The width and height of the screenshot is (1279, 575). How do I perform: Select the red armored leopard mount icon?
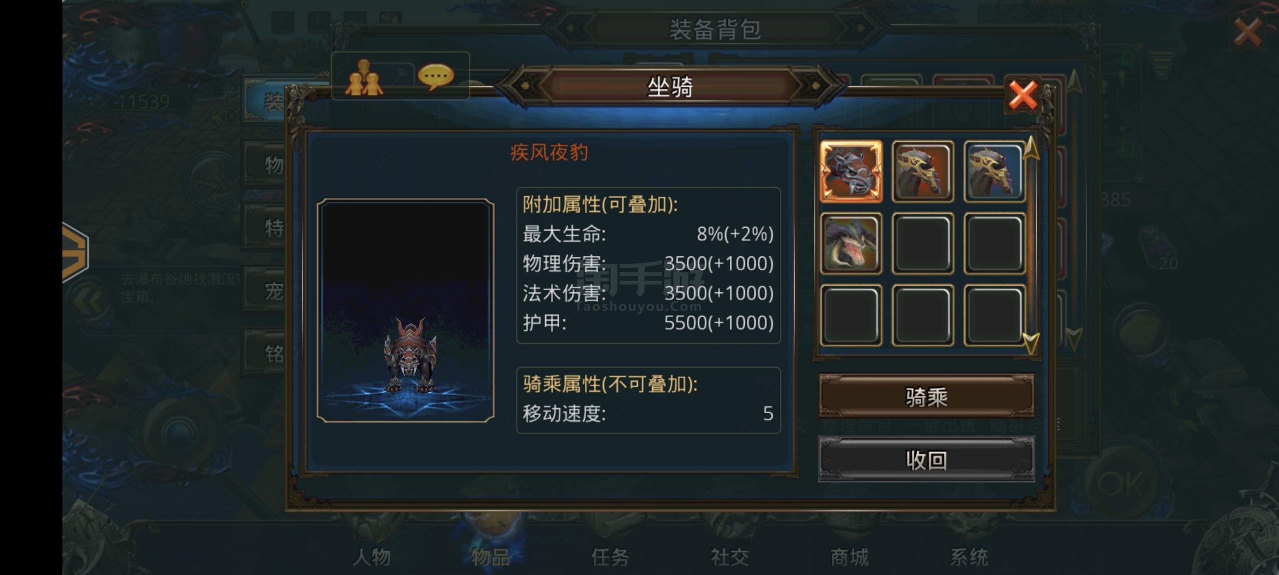[851, 171]
